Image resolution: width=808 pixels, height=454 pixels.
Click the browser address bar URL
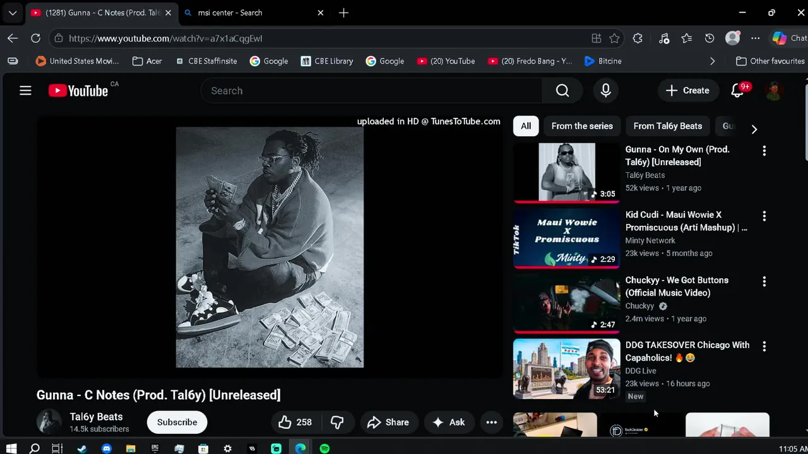pyautogui.click(x=165, y=38)
